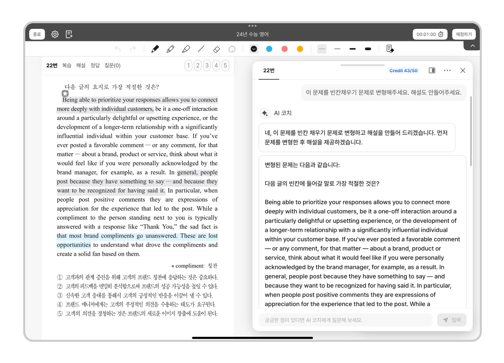Click the star bookmark on the passage

click(65, 93)
